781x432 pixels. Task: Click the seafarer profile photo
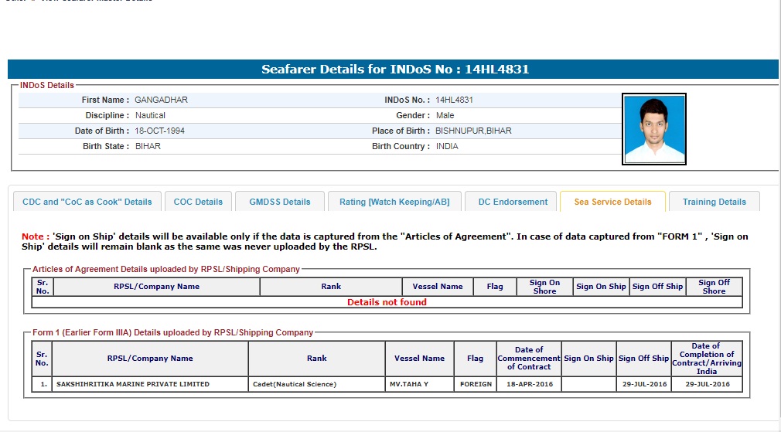coord(654,129)
